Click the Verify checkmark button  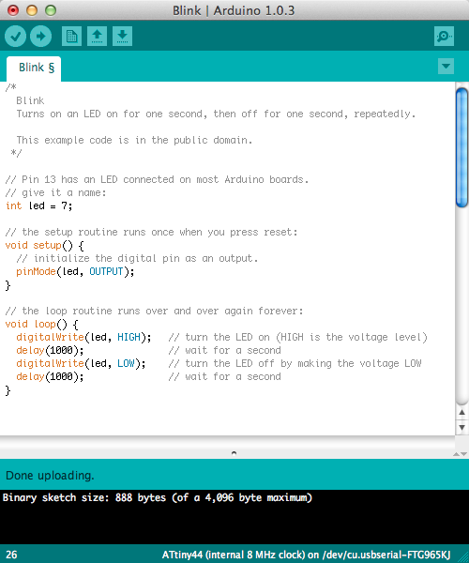coord(15,37)
